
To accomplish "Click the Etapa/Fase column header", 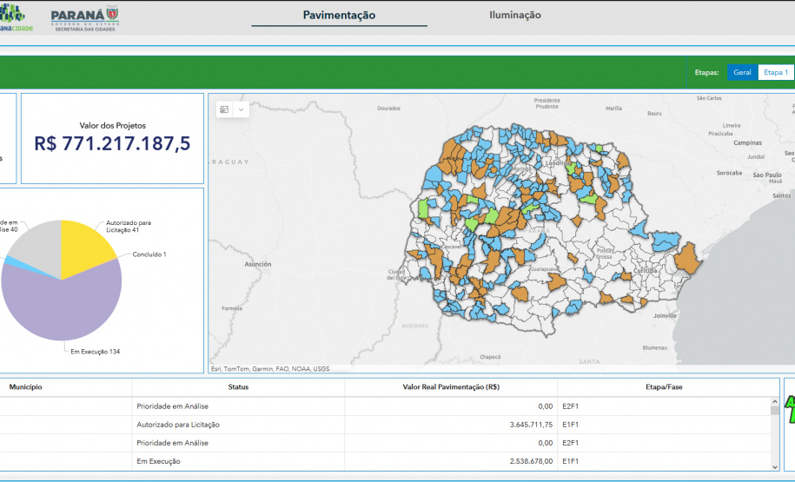I will 665,386.
